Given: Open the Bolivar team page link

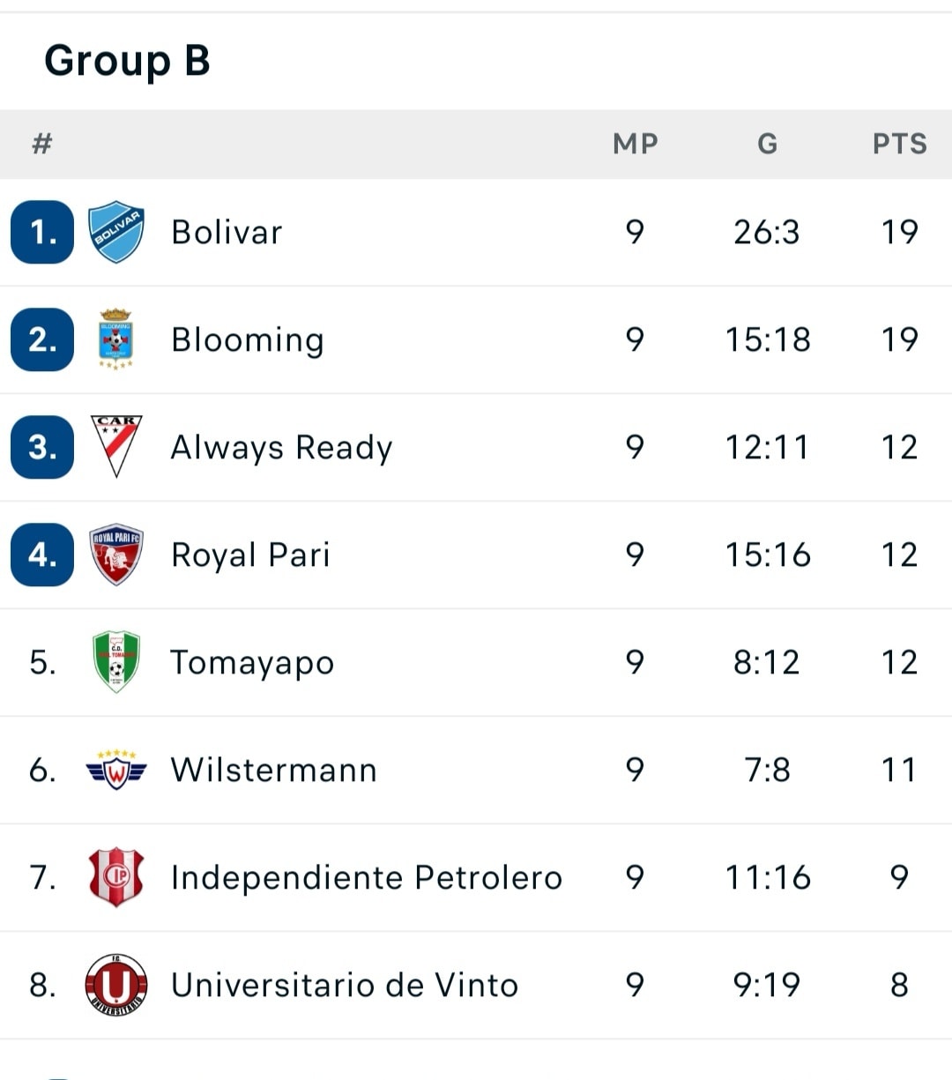Looking at the screenshot, I should [227, 233].
